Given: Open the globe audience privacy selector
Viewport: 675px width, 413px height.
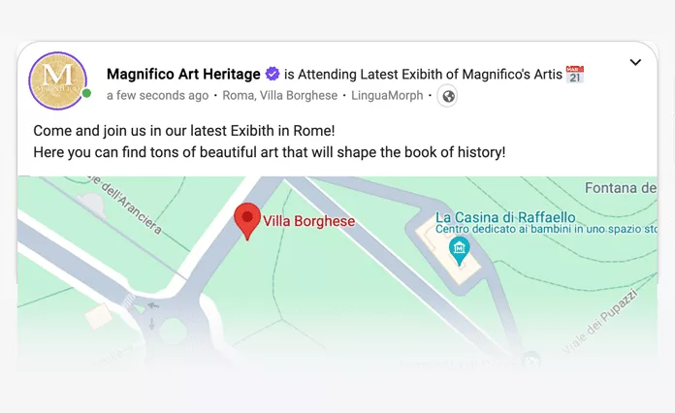Looking at the screenshot, I should click(447, 96).
